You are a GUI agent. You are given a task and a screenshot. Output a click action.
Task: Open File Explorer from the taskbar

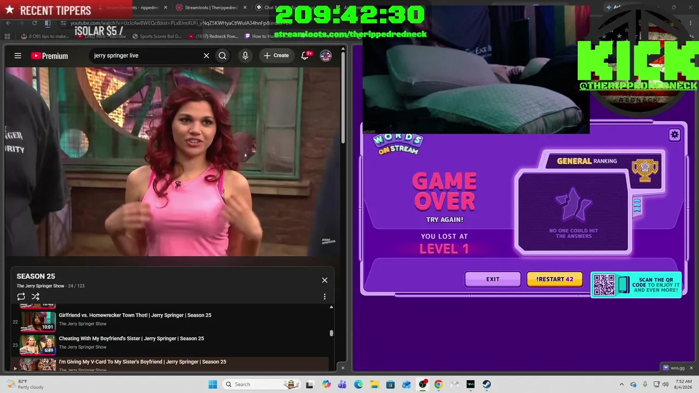tap(374, 384)
